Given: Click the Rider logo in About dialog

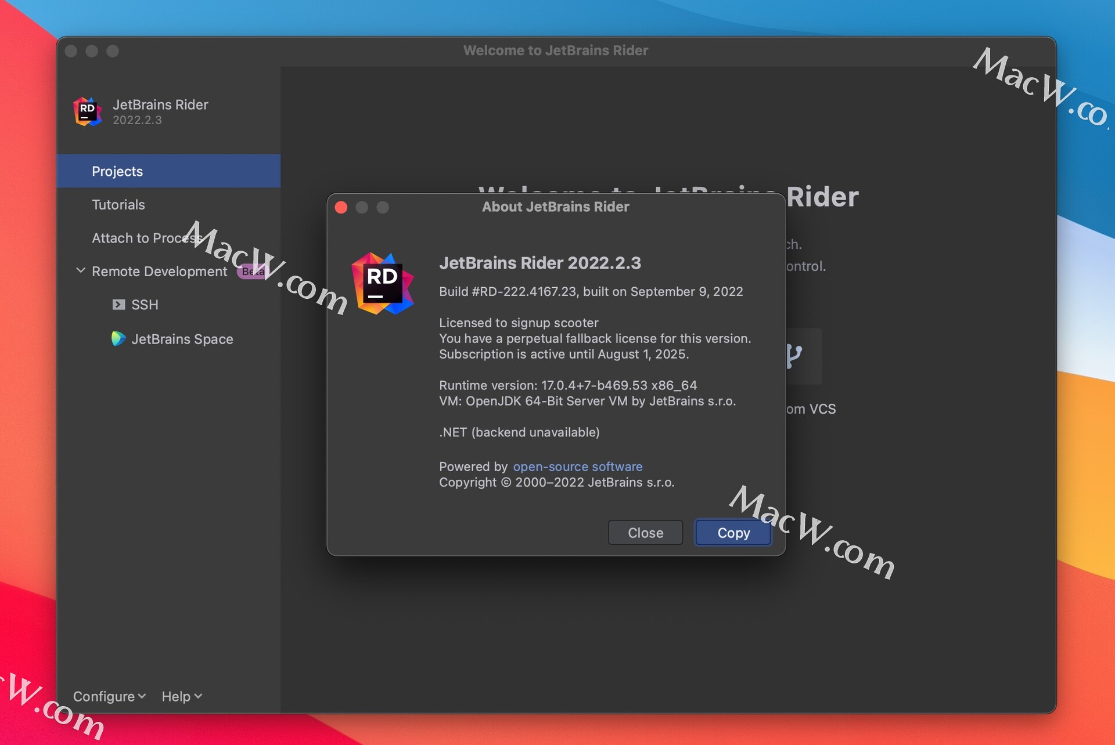Looking at the screenshot, I should click(383, 283).
